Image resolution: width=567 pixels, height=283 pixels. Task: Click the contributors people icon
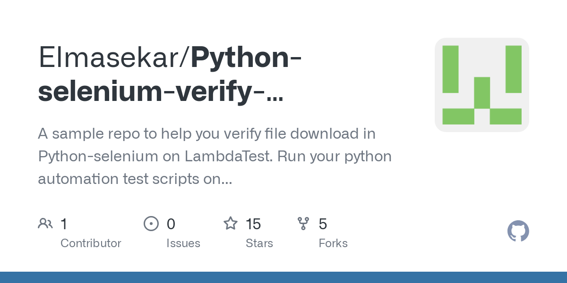[x=45, y=224]
